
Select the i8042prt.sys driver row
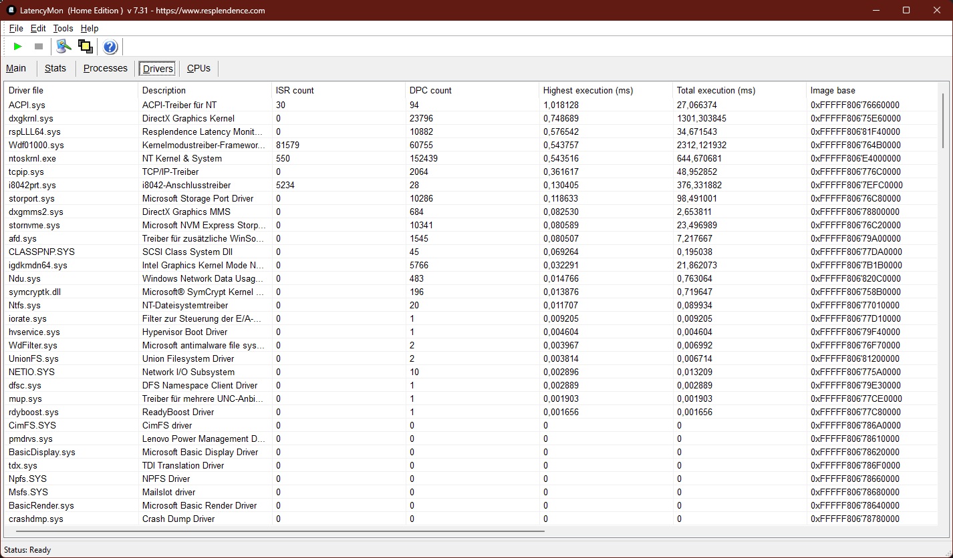coord(471,185)
